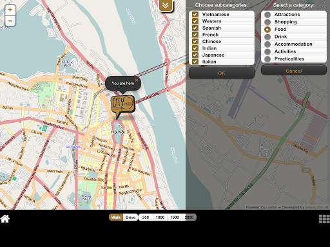Go to home via house icon
Screen dimensions: 330x247
tap(5, 219)
